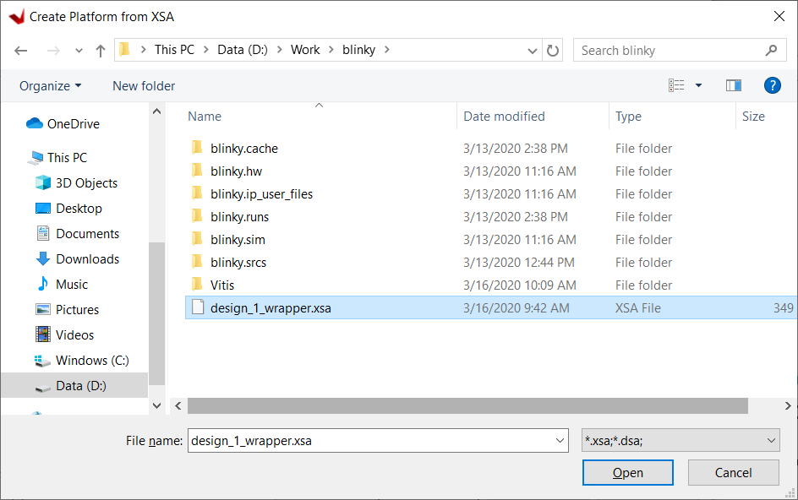Select This PC in navigation pane

click(x=57, y=158)
